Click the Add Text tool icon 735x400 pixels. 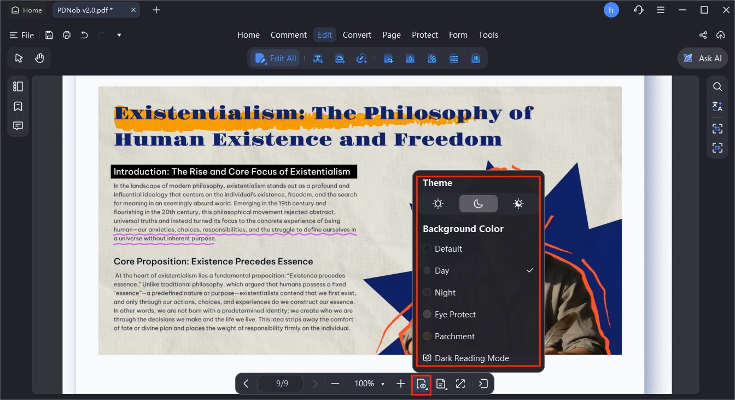[x=318, y=59]
